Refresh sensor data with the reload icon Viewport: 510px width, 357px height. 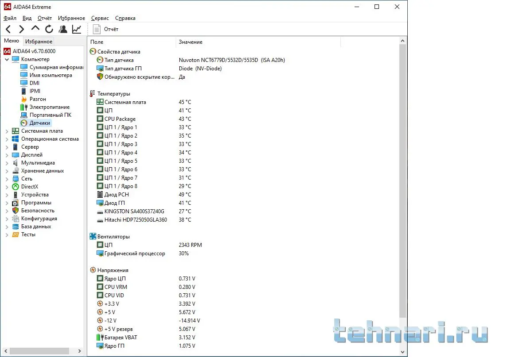coord(49,29)
